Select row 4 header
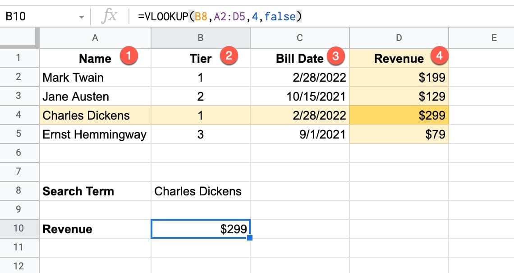The image size is (514, 273). pos(19,115)
